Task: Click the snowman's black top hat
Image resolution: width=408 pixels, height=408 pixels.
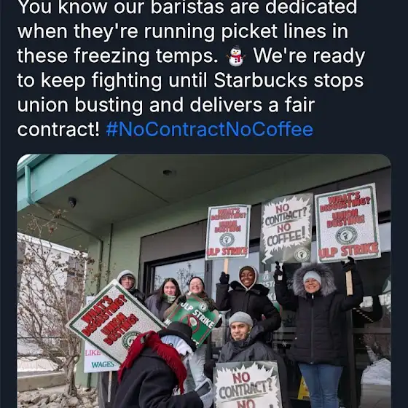Action: (x=179, y=334)
